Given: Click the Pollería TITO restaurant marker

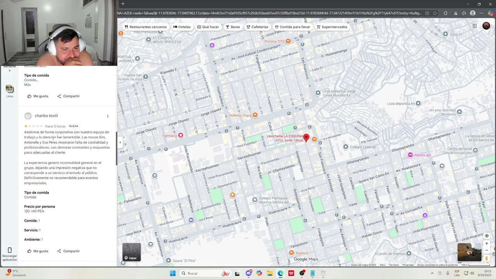Looking at the screenshot, I should 288,41.
